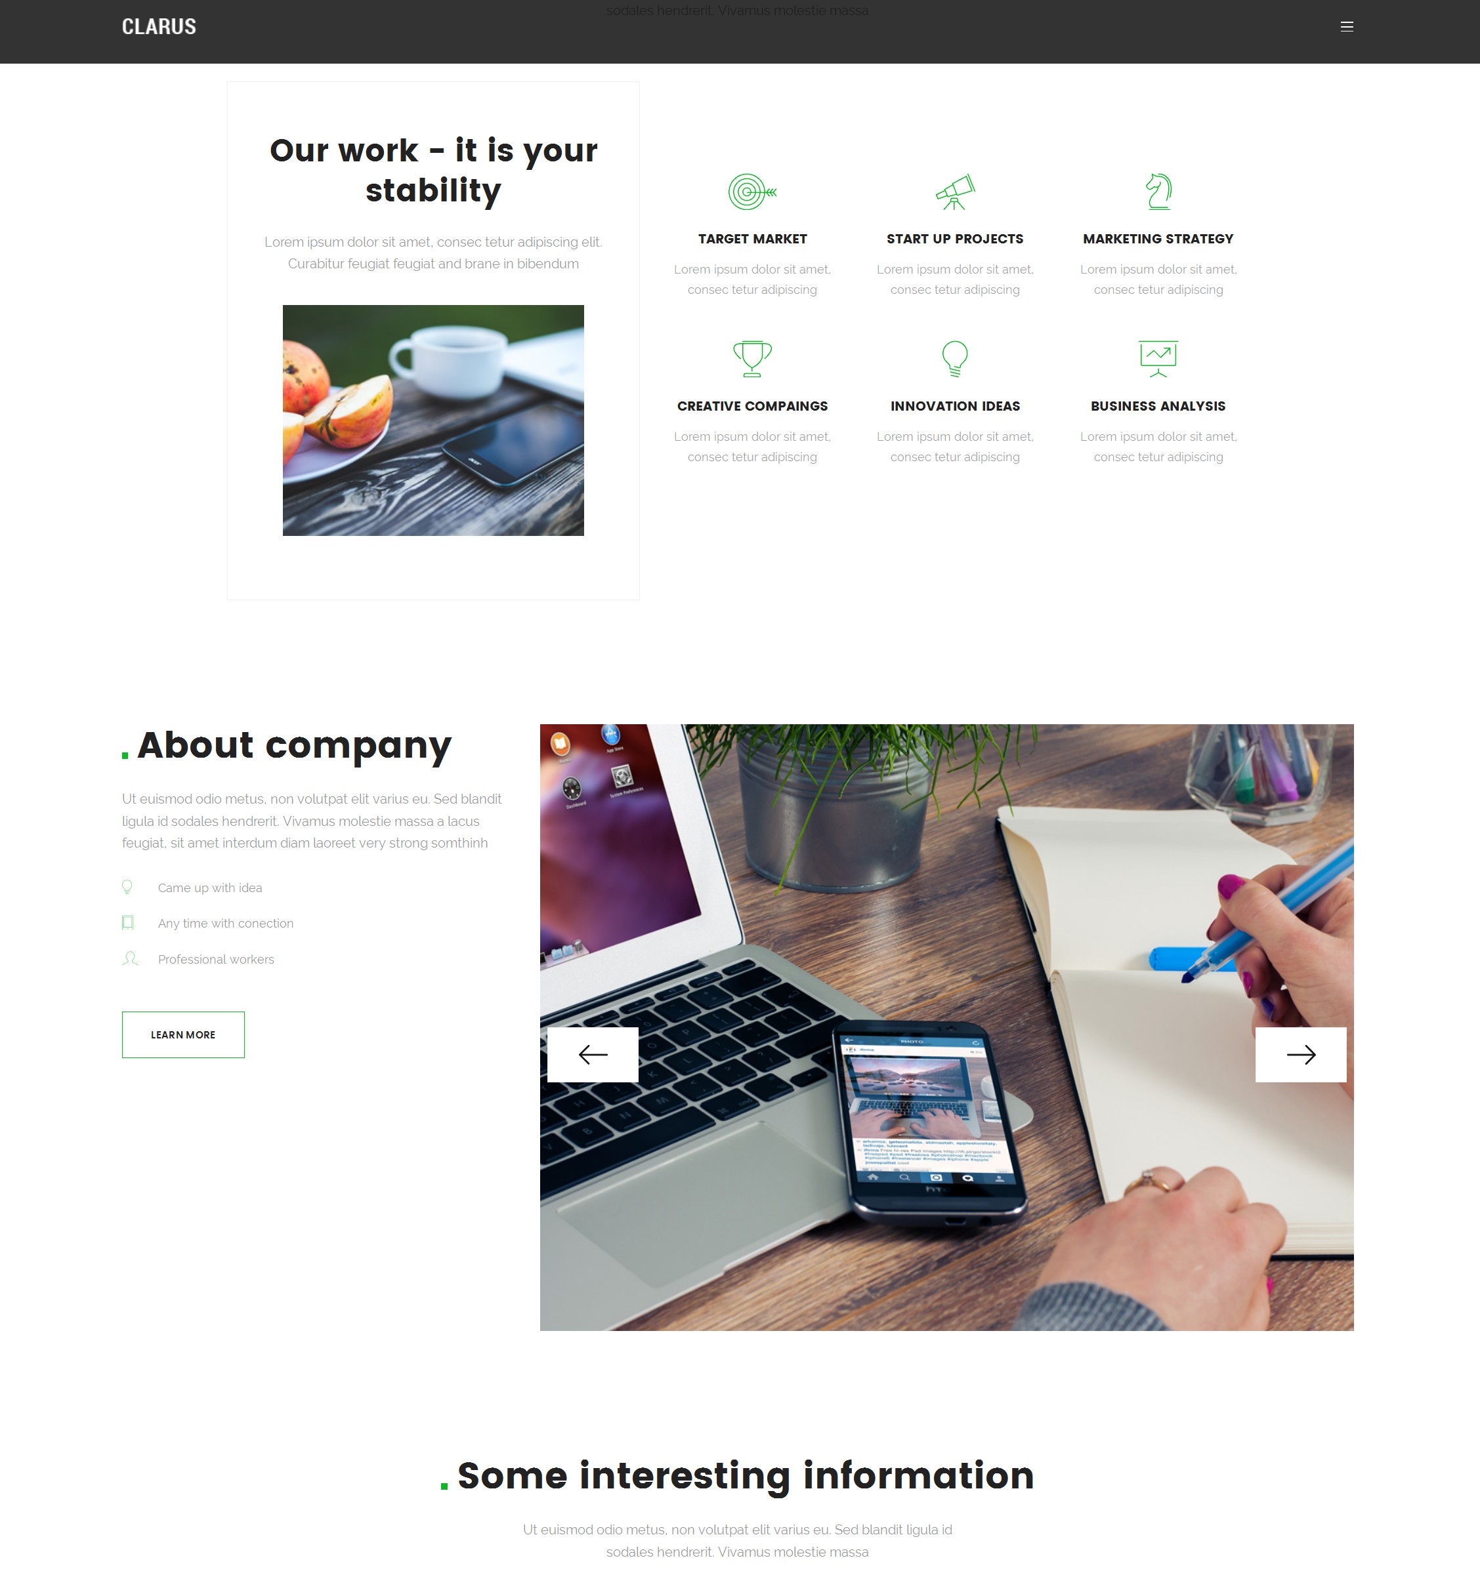Select the Our Work section heading

[434, 168]
